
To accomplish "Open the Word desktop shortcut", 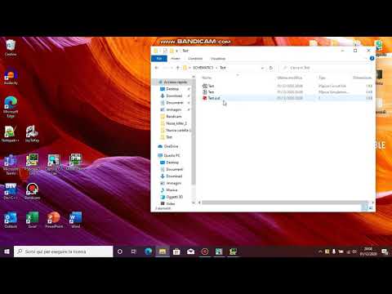I will click(x=75, y=220).
